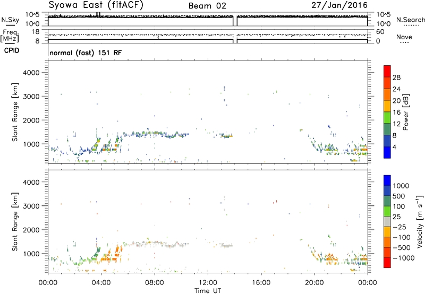Viewport: 425px width, 294px height.
Task: Pick the orange Velocity segment between -100 and -500
Action: tap(387, 242)
